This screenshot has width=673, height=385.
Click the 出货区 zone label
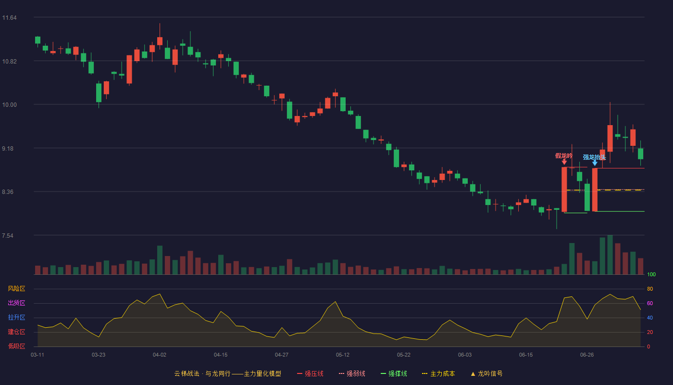[16, 303]
